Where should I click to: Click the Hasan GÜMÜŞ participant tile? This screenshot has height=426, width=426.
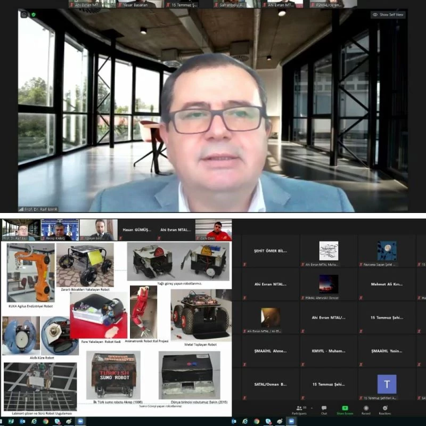click(x=137, y=230)
